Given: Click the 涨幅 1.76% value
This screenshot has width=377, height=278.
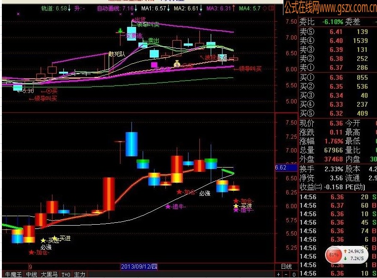Looking at the screenshot, I should coord(334,141).
